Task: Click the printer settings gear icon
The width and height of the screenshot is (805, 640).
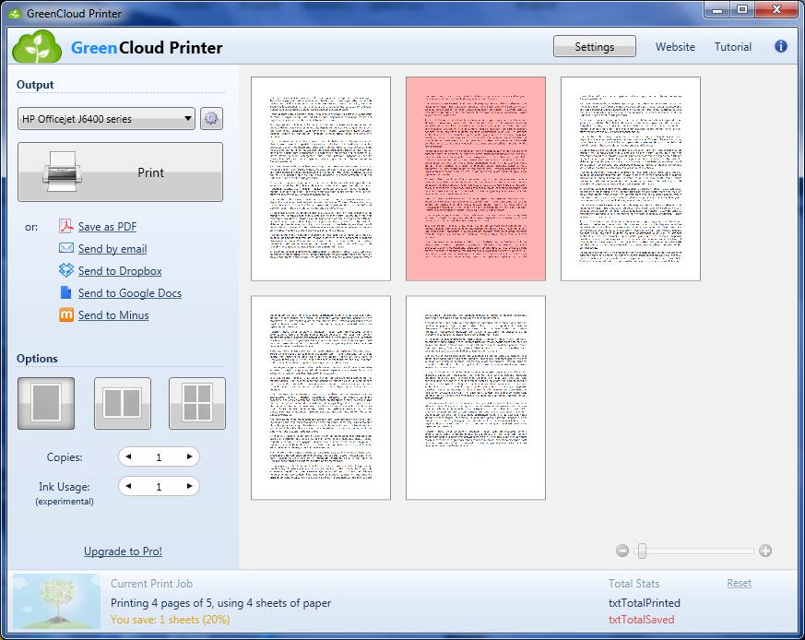Action: [211, 118]
